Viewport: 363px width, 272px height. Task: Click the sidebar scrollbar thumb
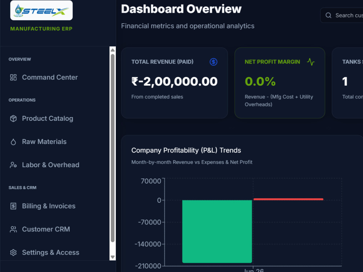point(113,148)
